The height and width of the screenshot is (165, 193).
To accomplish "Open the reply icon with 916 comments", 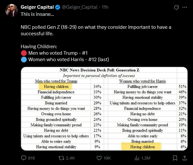I will [x=24, y=158].
